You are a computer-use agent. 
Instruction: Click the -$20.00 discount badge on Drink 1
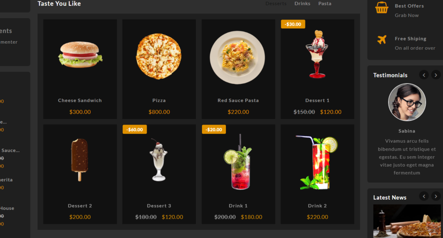point(214,129)
